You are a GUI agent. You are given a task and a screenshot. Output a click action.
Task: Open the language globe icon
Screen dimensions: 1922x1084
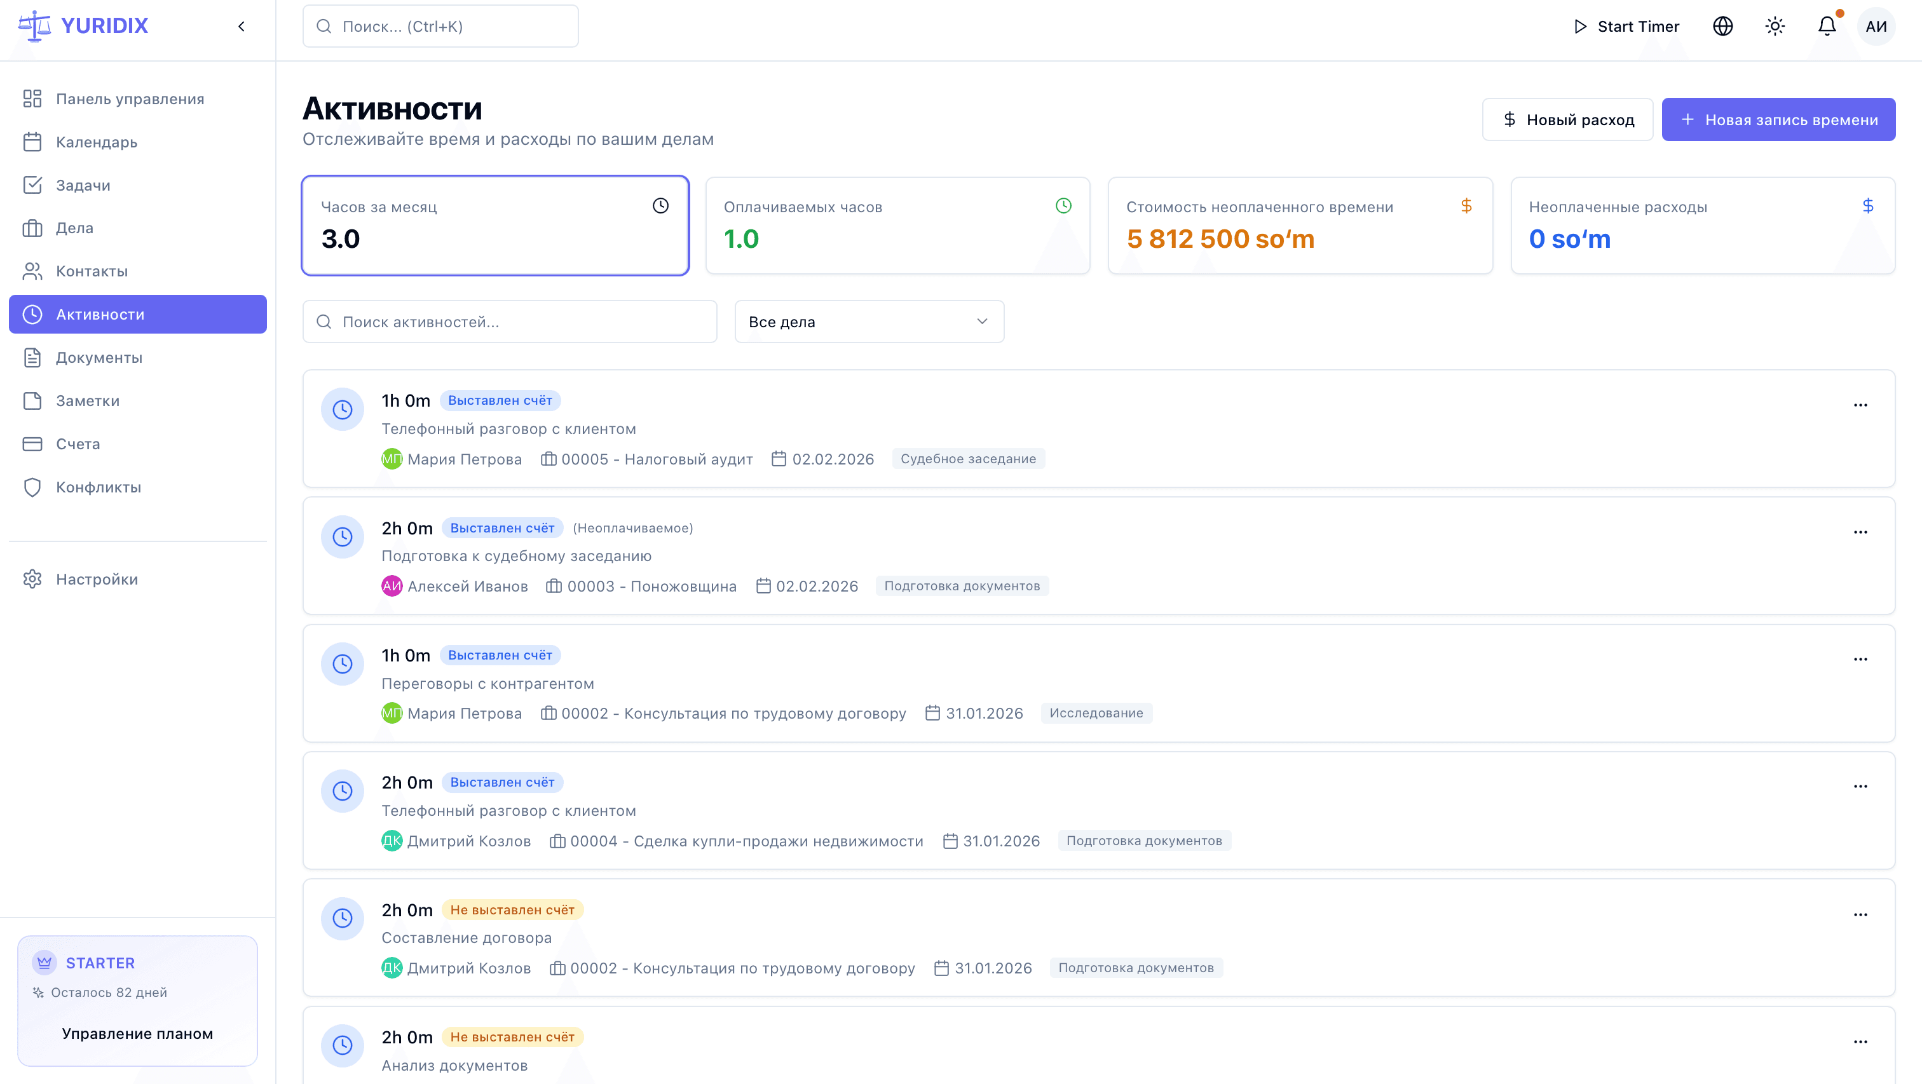click(x=1723, y=27)
